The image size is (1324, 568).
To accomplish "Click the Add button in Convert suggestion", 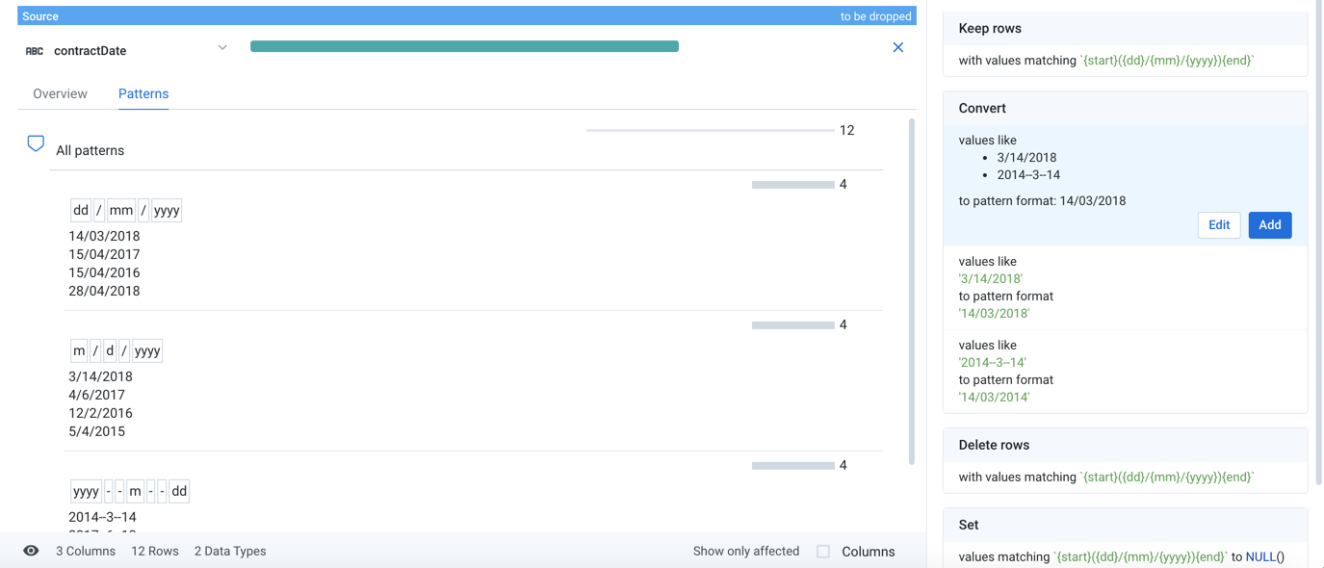I will (x=1269, y=225).
